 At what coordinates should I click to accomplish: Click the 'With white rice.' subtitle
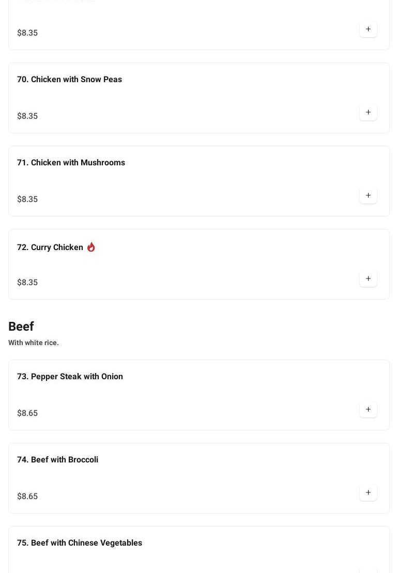34,343
